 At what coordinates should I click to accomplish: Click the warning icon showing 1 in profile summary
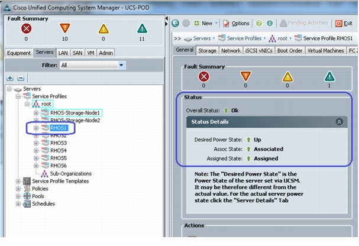329,77
